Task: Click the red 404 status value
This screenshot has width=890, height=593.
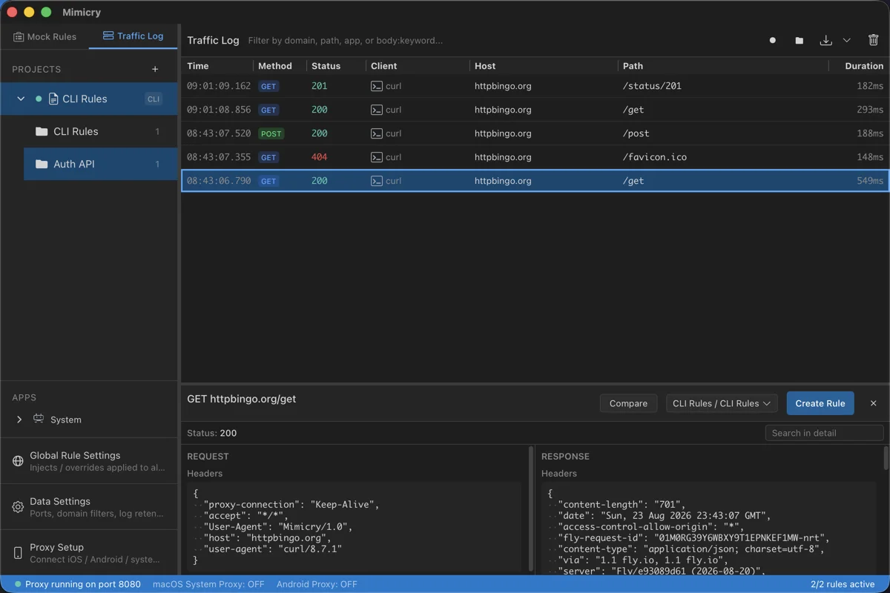Action: (x=319, y=157)
